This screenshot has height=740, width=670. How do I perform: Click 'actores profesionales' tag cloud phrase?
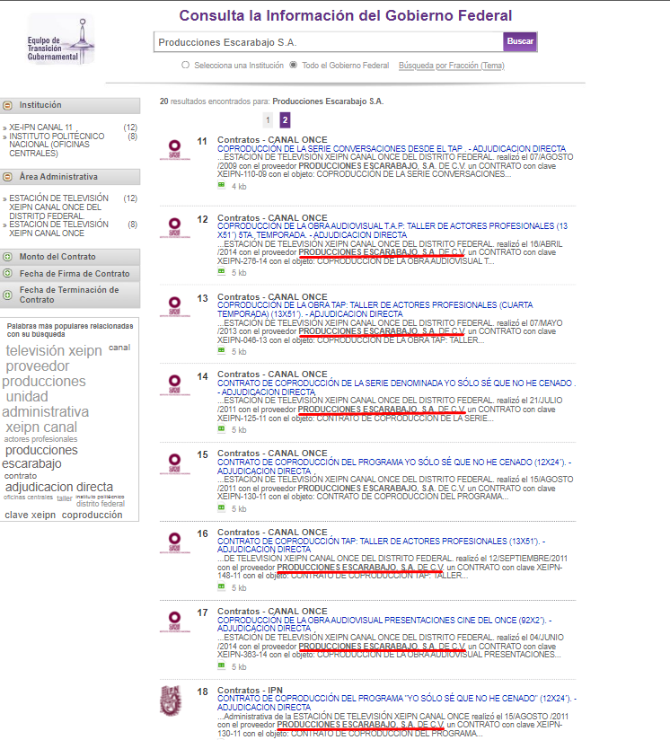click(40, 439)
